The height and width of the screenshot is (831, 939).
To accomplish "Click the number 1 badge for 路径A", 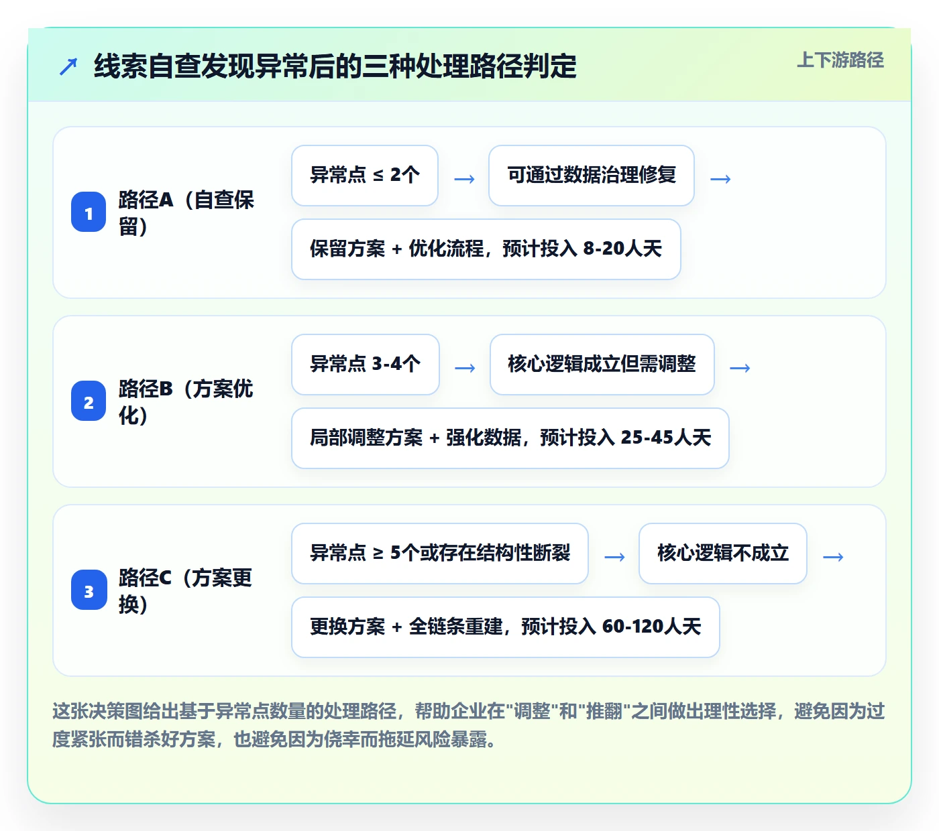I will pyautogui.click(x=89, y=212).
